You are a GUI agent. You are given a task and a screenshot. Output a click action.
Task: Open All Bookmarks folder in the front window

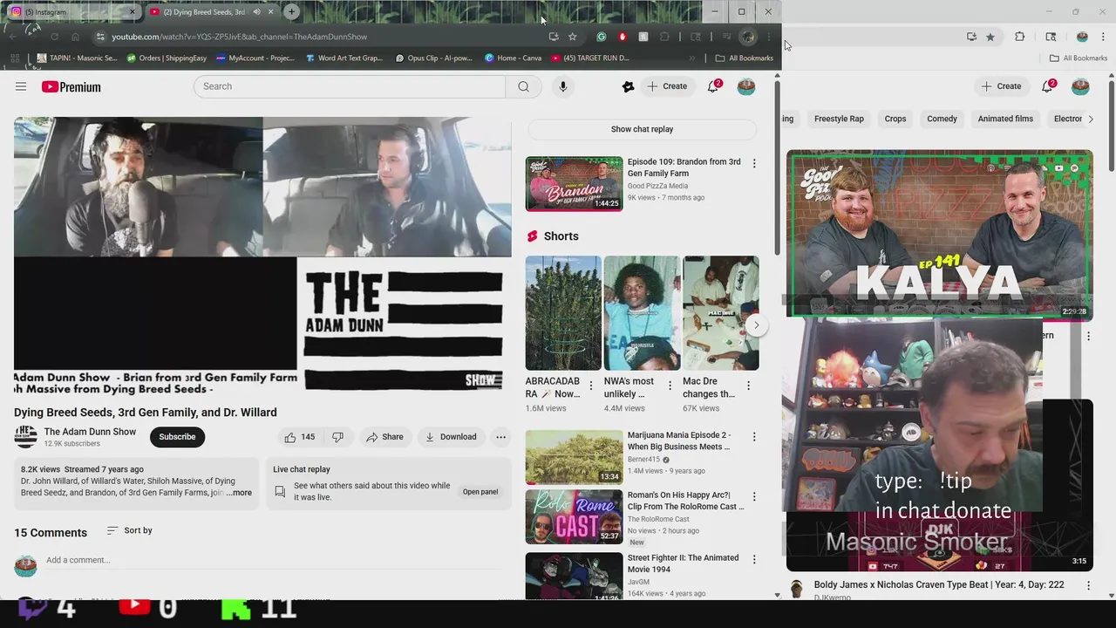[x=744, y=58]
